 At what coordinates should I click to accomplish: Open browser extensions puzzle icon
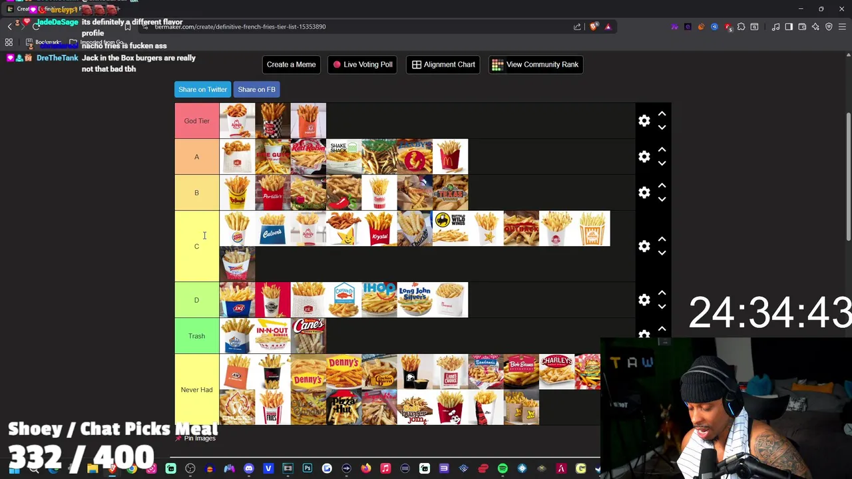(x=741, y=27)
